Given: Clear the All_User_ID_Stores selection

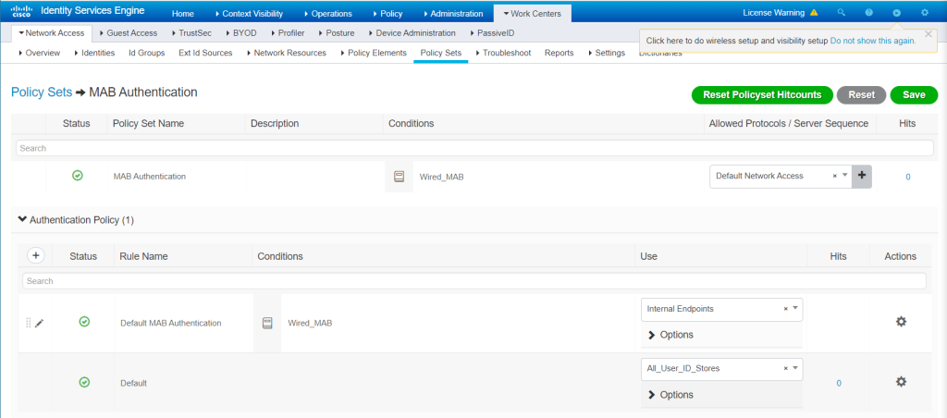Looking at the screenshot, I should tap(786, 368).
